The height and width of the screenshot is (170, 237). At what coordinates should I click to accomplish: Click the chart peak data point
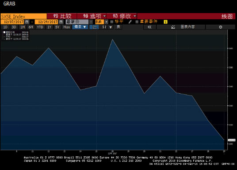pyautogui.click(x=112, y=40)
